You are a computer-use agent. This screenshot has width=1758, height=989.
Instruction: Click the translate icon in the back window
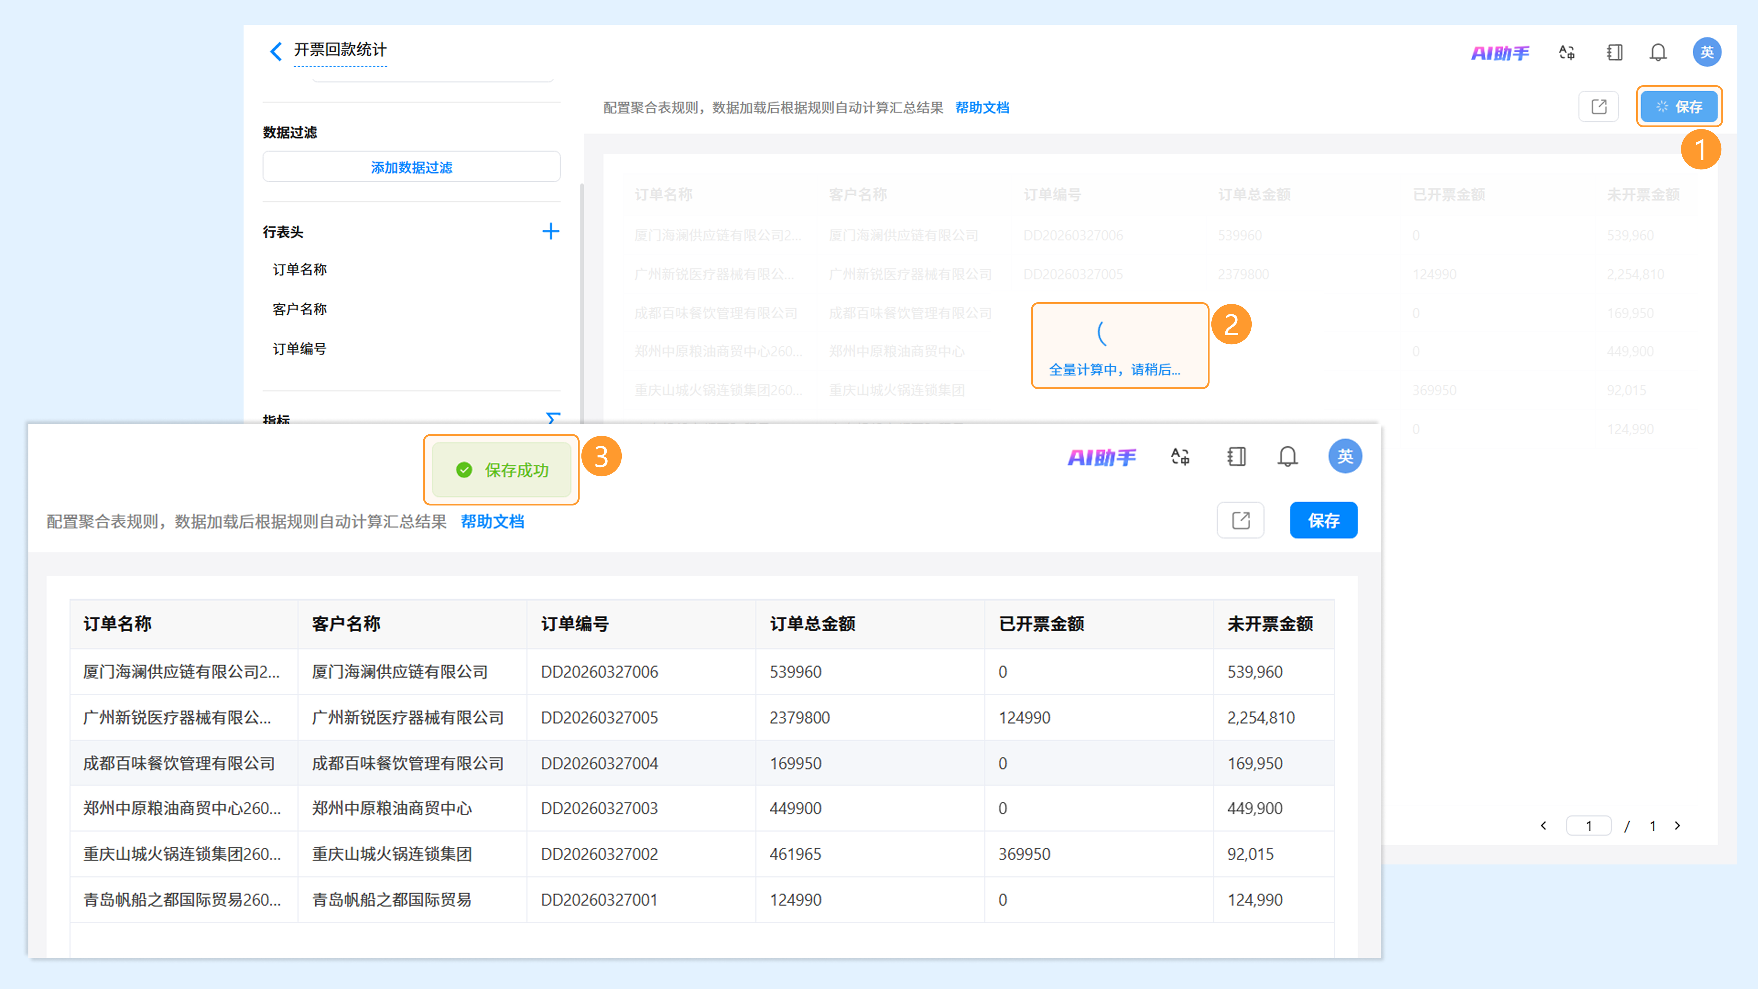[x=1567, y=53]
